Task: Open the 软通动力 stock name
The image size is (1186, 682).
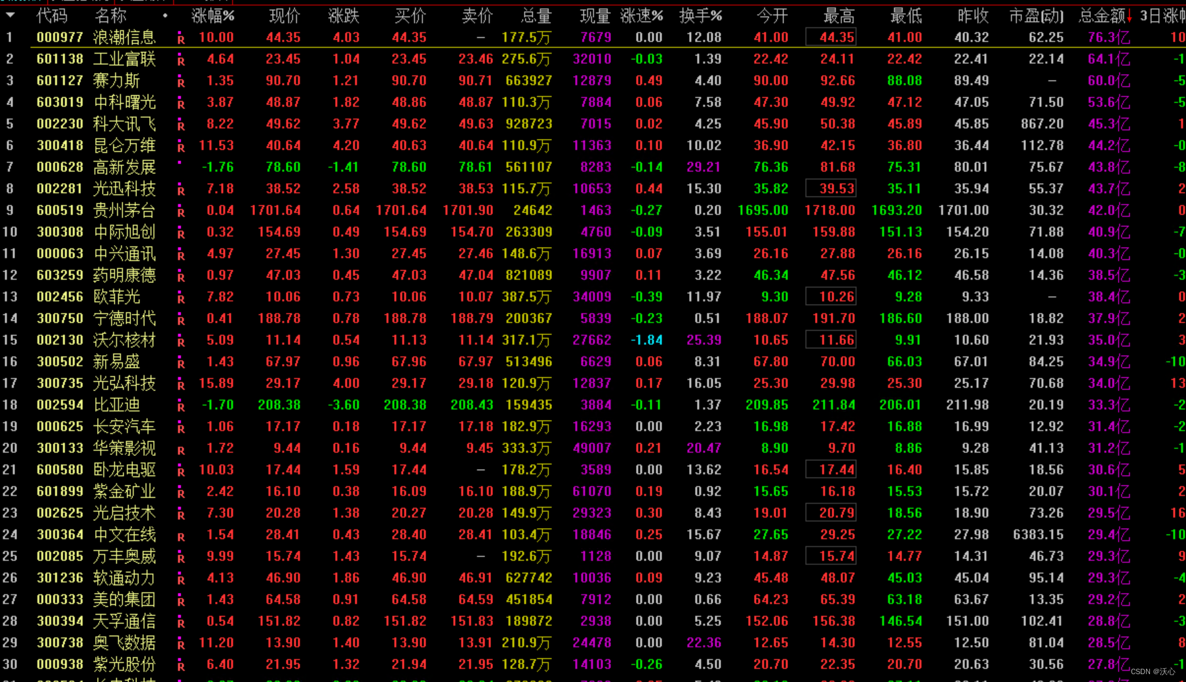Action: pos(125,578)
